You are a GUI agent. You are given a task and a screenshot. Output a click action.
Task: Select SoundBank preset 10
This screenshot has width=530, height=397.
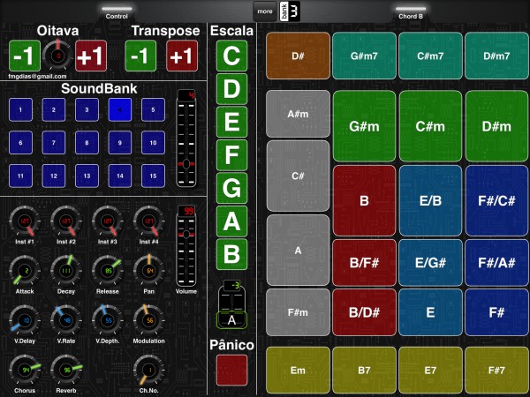153,143
